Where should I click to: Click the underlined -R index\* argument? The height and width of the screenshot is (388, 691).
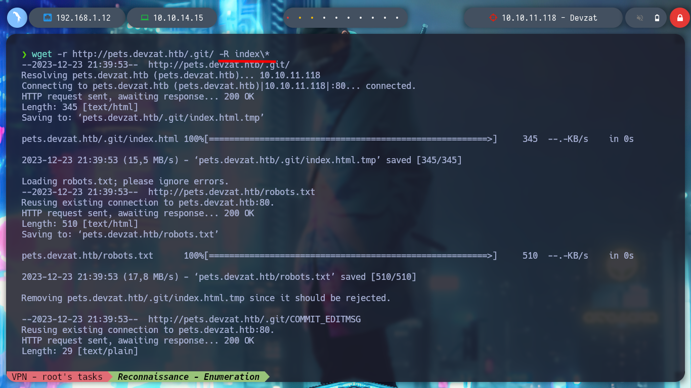pos(247,54)
